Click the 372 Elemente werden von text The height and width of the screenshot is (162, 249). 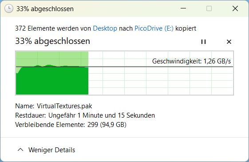pos(53,28)
